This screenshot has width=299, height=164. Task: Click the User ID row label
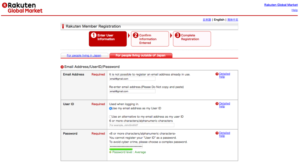coord(68,104)
